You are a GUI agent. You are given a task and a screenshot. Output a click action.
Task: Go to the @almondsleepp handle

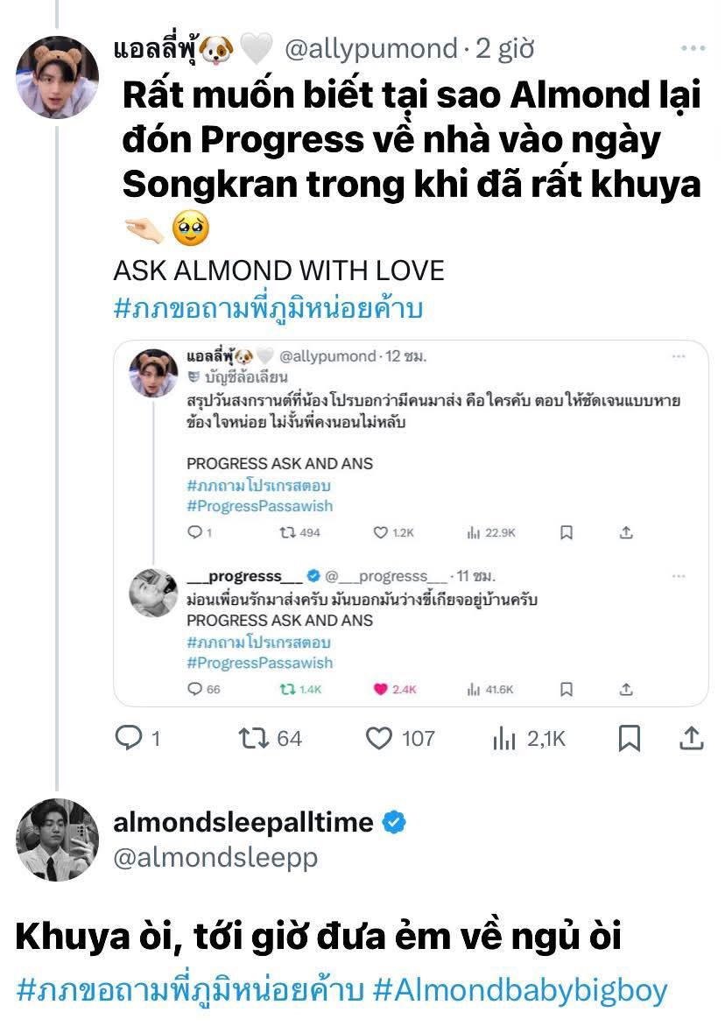215,858
